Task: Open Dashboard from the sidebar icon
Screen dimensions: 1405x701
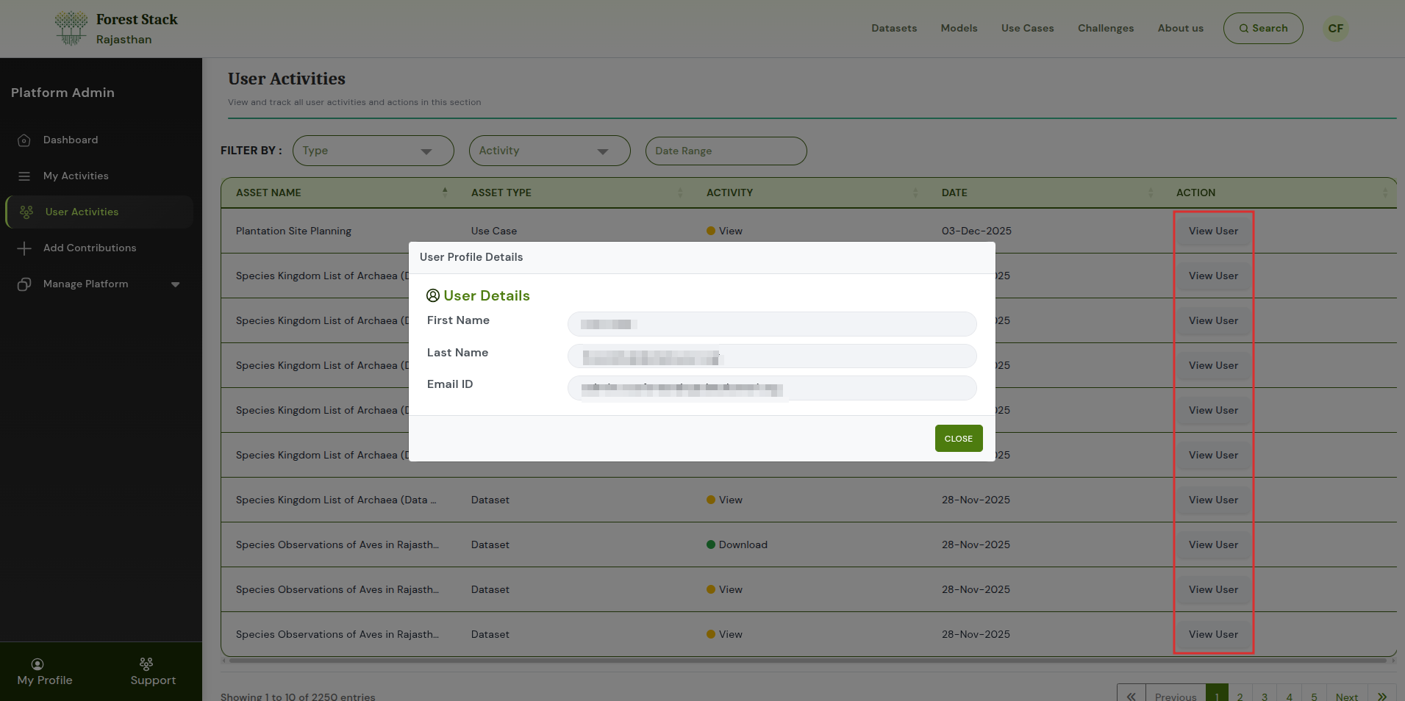Action: point(24,140)
